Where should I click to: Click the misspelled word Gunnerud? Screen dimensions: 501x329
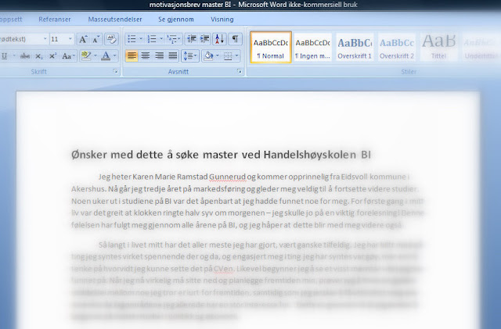point(227,177)
